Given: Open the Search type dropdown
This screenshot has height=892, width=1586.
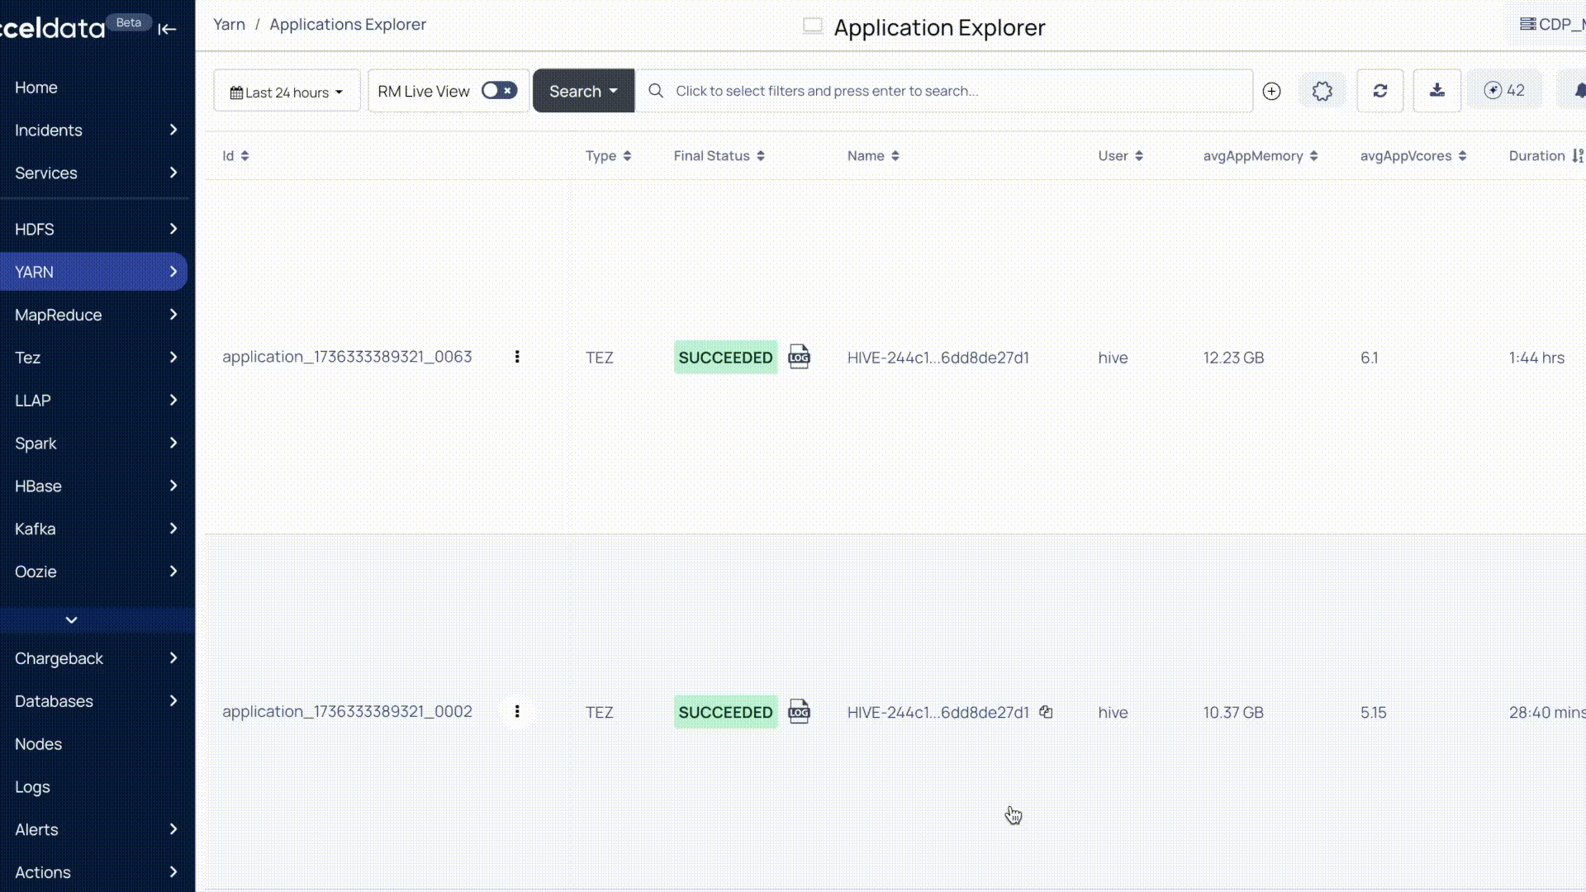Looking at the screenshot, I should coord(583,91).
